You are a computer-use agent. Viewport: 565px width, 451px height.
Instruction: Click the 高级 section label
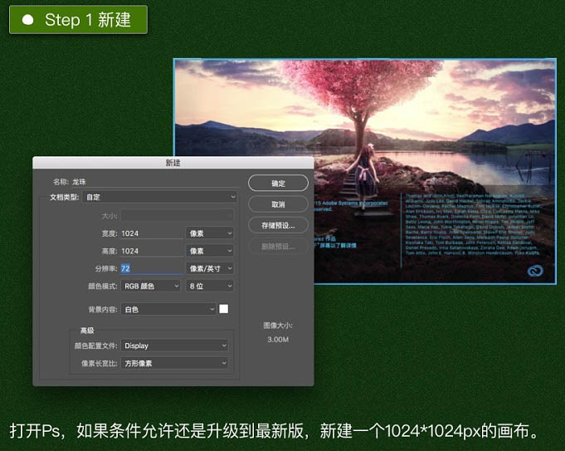click(87, 331)
